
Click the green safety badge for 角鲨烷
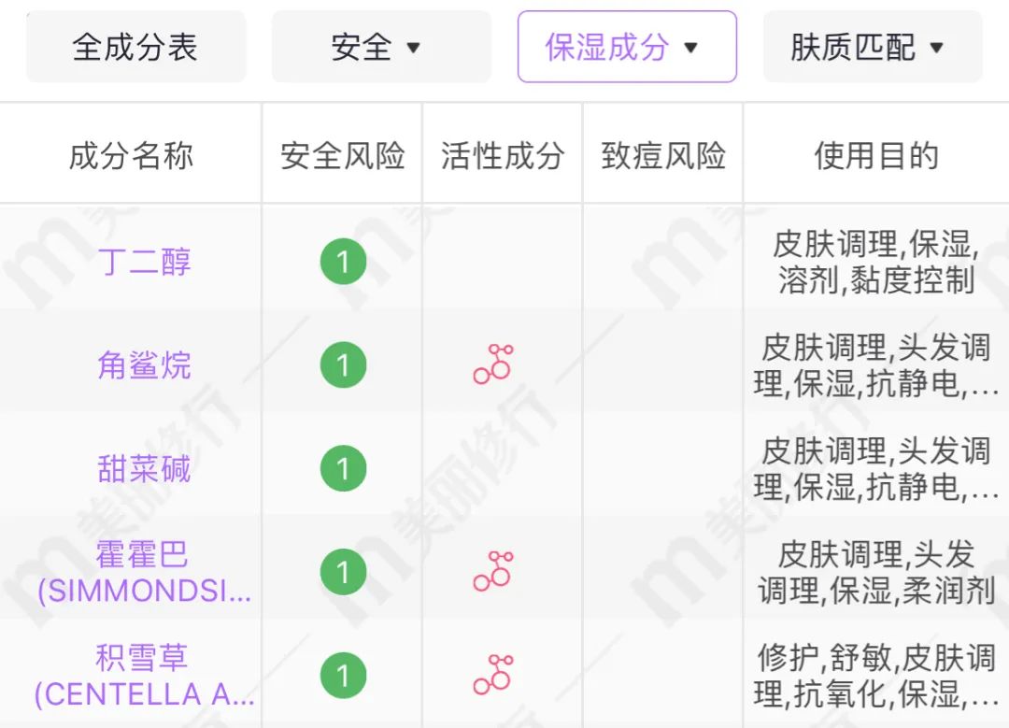(x=343, y=364)
